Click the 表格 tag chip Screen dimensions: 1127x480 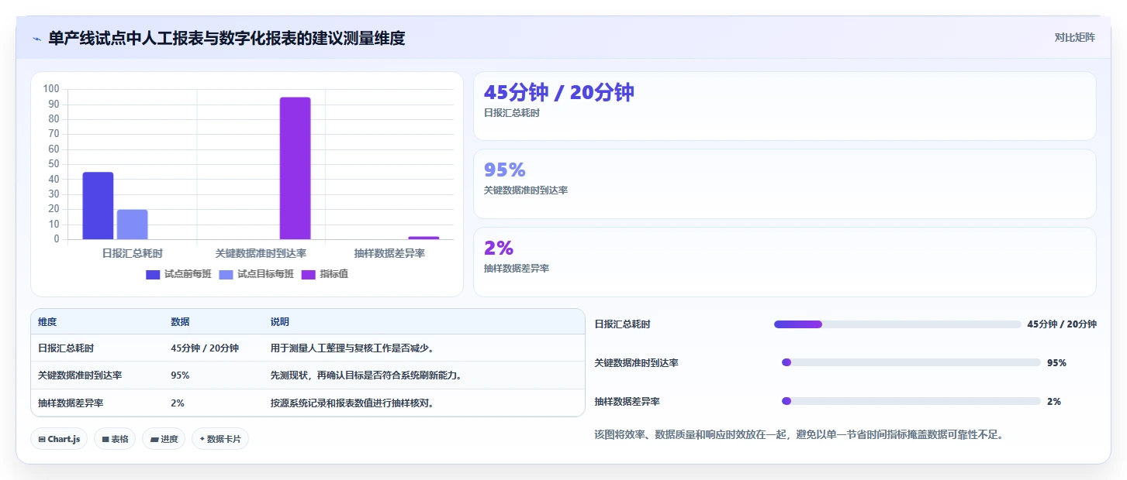click(x=115, y=439)
